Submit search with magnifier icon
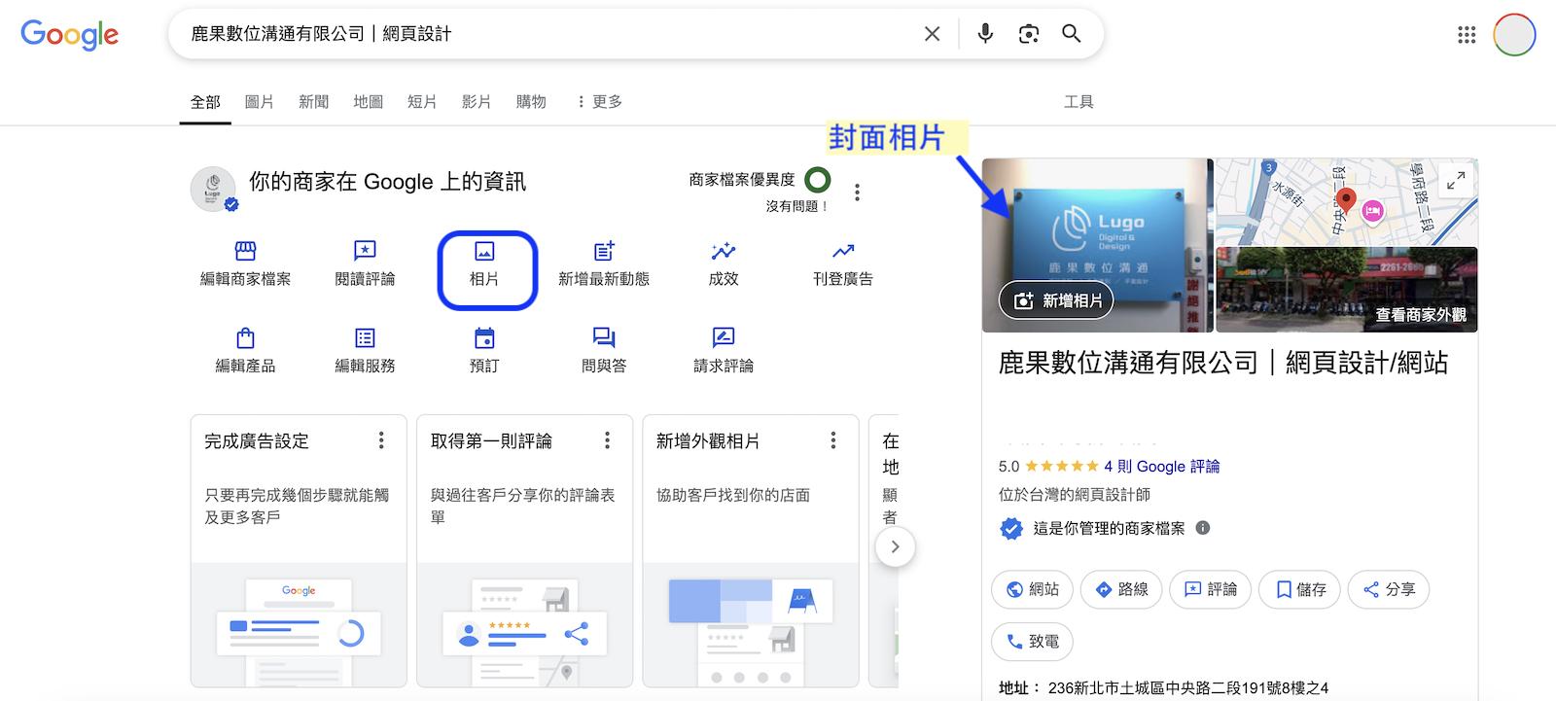 (1072, 34)
